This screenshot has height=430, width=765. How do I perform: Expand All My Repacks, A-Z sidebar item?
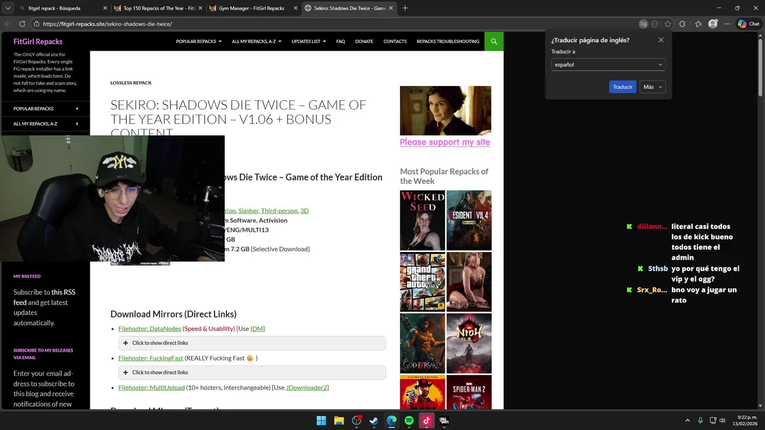point(45,124)
